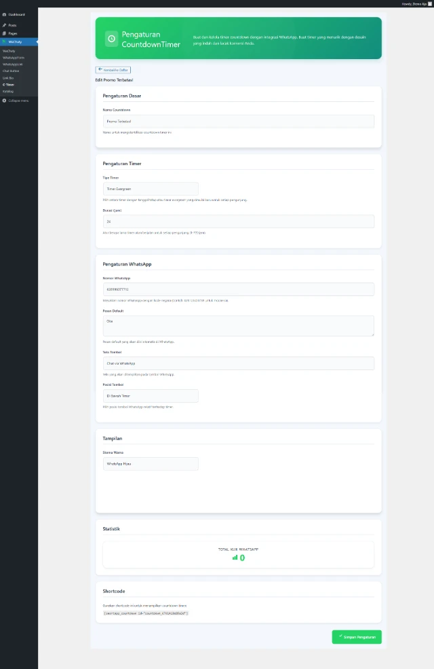
Task: Click the green bar chart statistics icon
Action: coord(235,558)
